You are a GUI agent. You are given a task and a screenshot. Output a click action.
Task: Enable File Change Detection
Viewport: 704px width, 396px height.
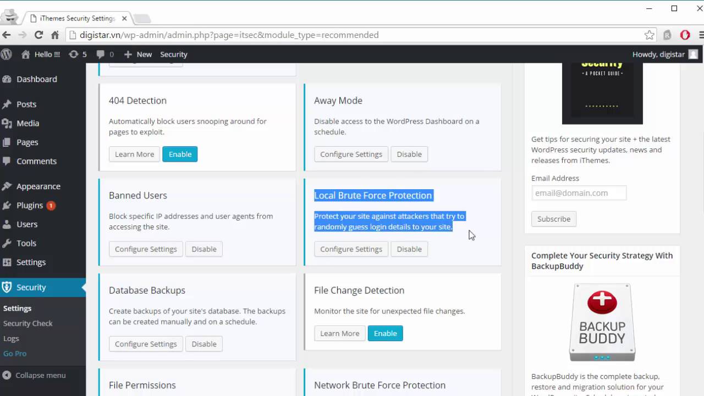coord(385,333)
